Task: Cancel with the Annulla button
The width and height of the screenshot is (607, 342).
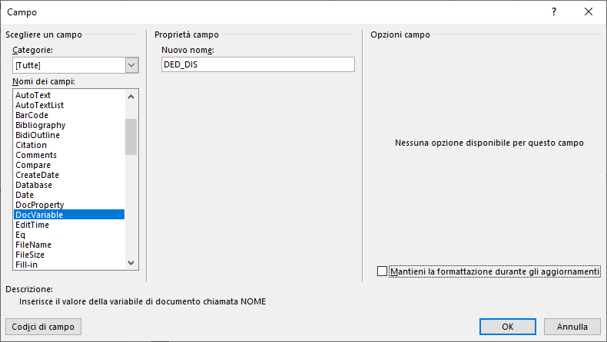Action: 572,327
